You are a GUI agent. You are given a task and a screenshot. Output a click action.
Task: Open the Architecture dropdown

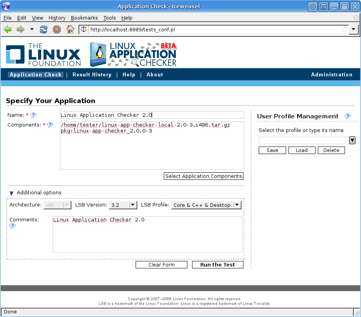(57, 205)
